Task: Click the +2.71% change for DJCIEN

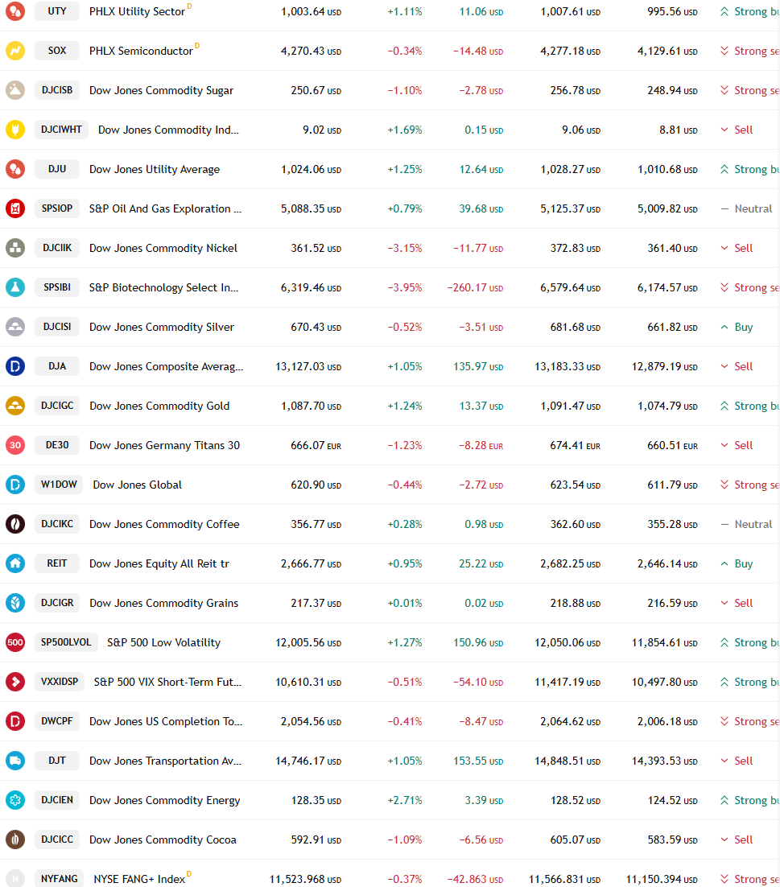Action: 404,800
